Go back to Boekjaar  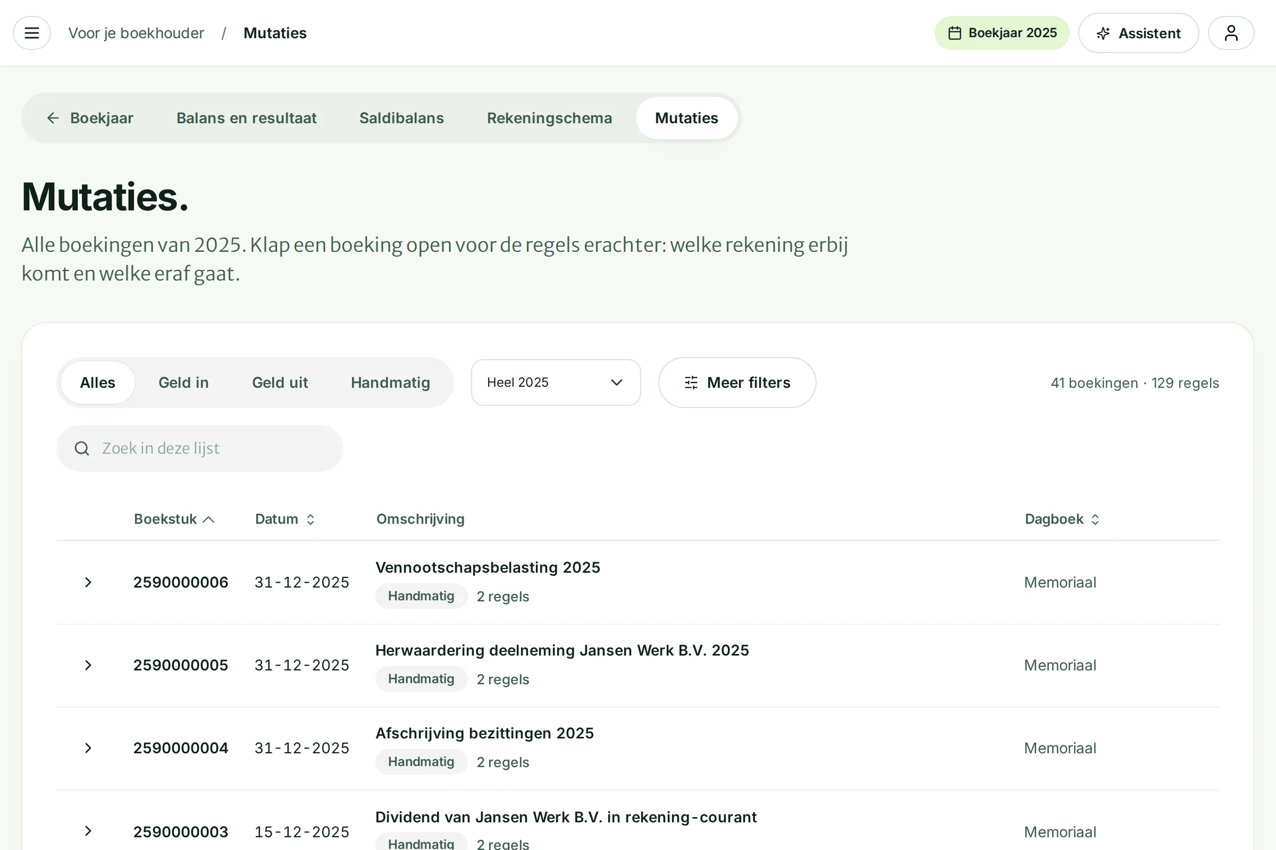click(90, 118)
